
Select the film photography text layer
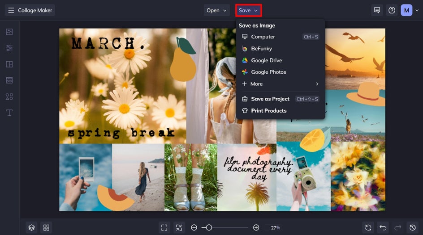(258, 168)
